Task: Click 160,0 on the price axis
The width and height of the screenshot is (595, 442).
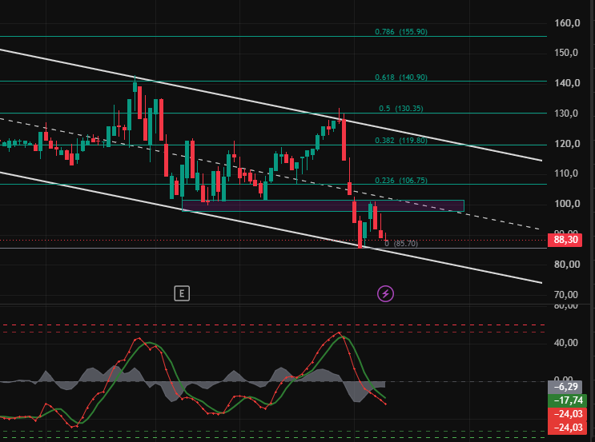Action: [567, 23]
